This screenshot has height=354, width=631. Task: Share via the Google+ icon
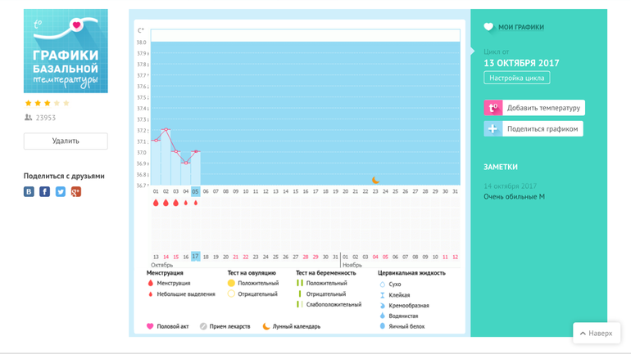[75, 192]
